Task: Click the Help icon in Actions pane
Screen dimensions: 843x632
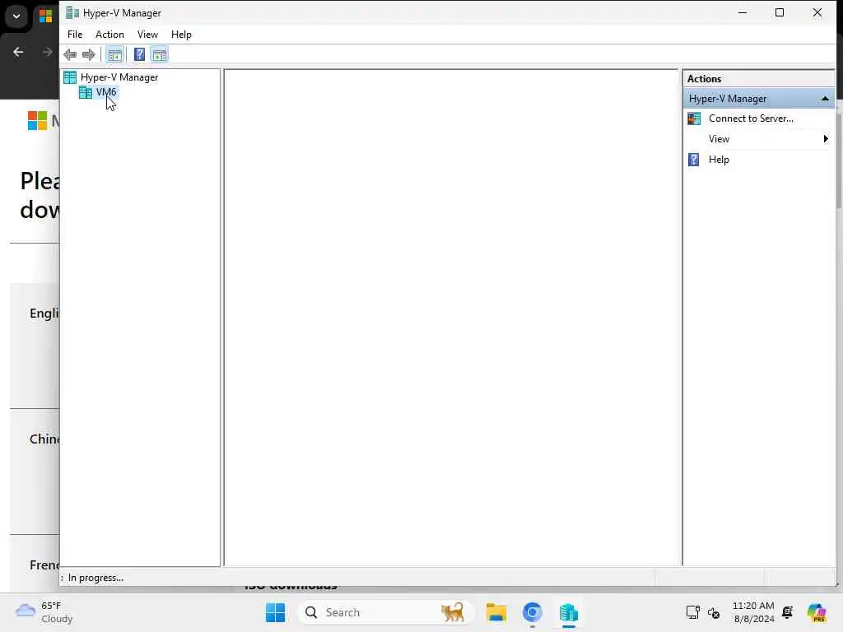Action: [x=694, y=160]
